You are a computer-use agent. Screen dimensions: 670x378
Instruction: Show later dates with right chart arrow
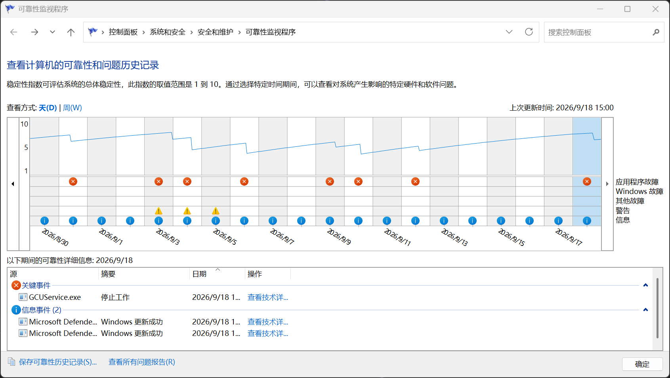point(607,184)
